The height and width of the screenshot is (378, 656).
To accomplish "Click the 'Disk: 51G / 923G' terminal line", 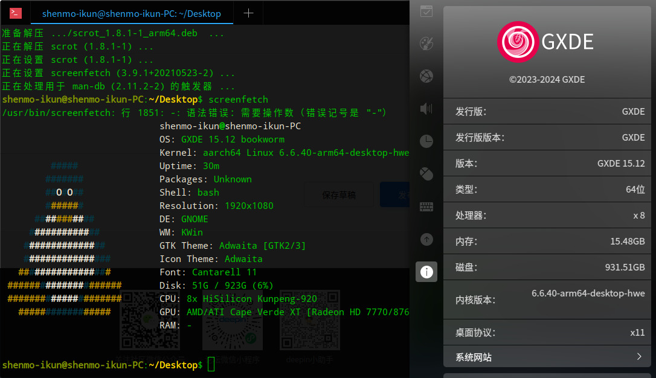I will click(x=216, y=286).
